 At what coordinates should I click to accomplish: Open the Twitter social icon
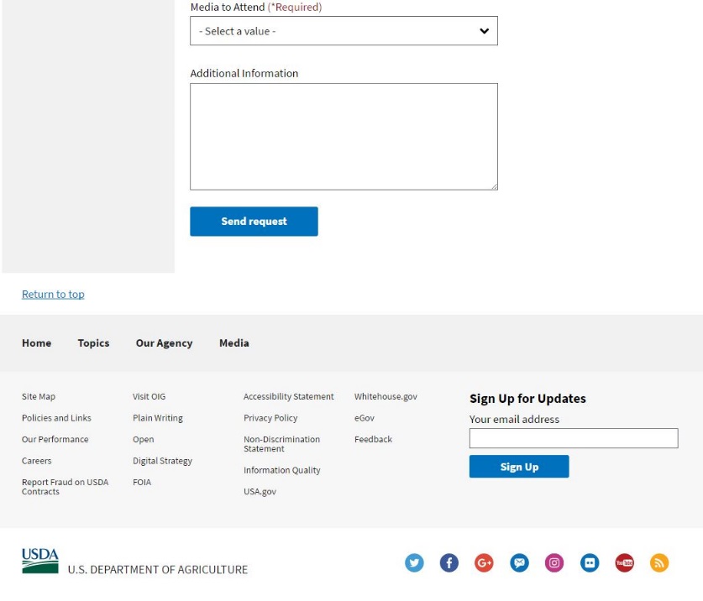414,563
